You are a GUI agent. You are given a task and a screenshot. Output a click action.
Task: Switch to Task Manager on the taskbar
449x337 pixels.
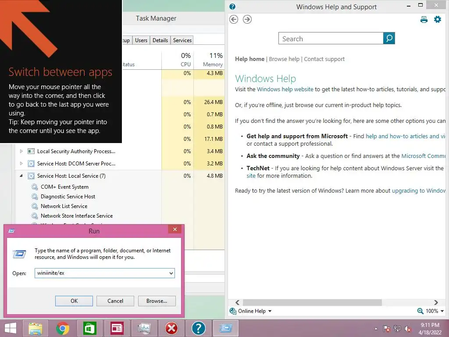144,328
